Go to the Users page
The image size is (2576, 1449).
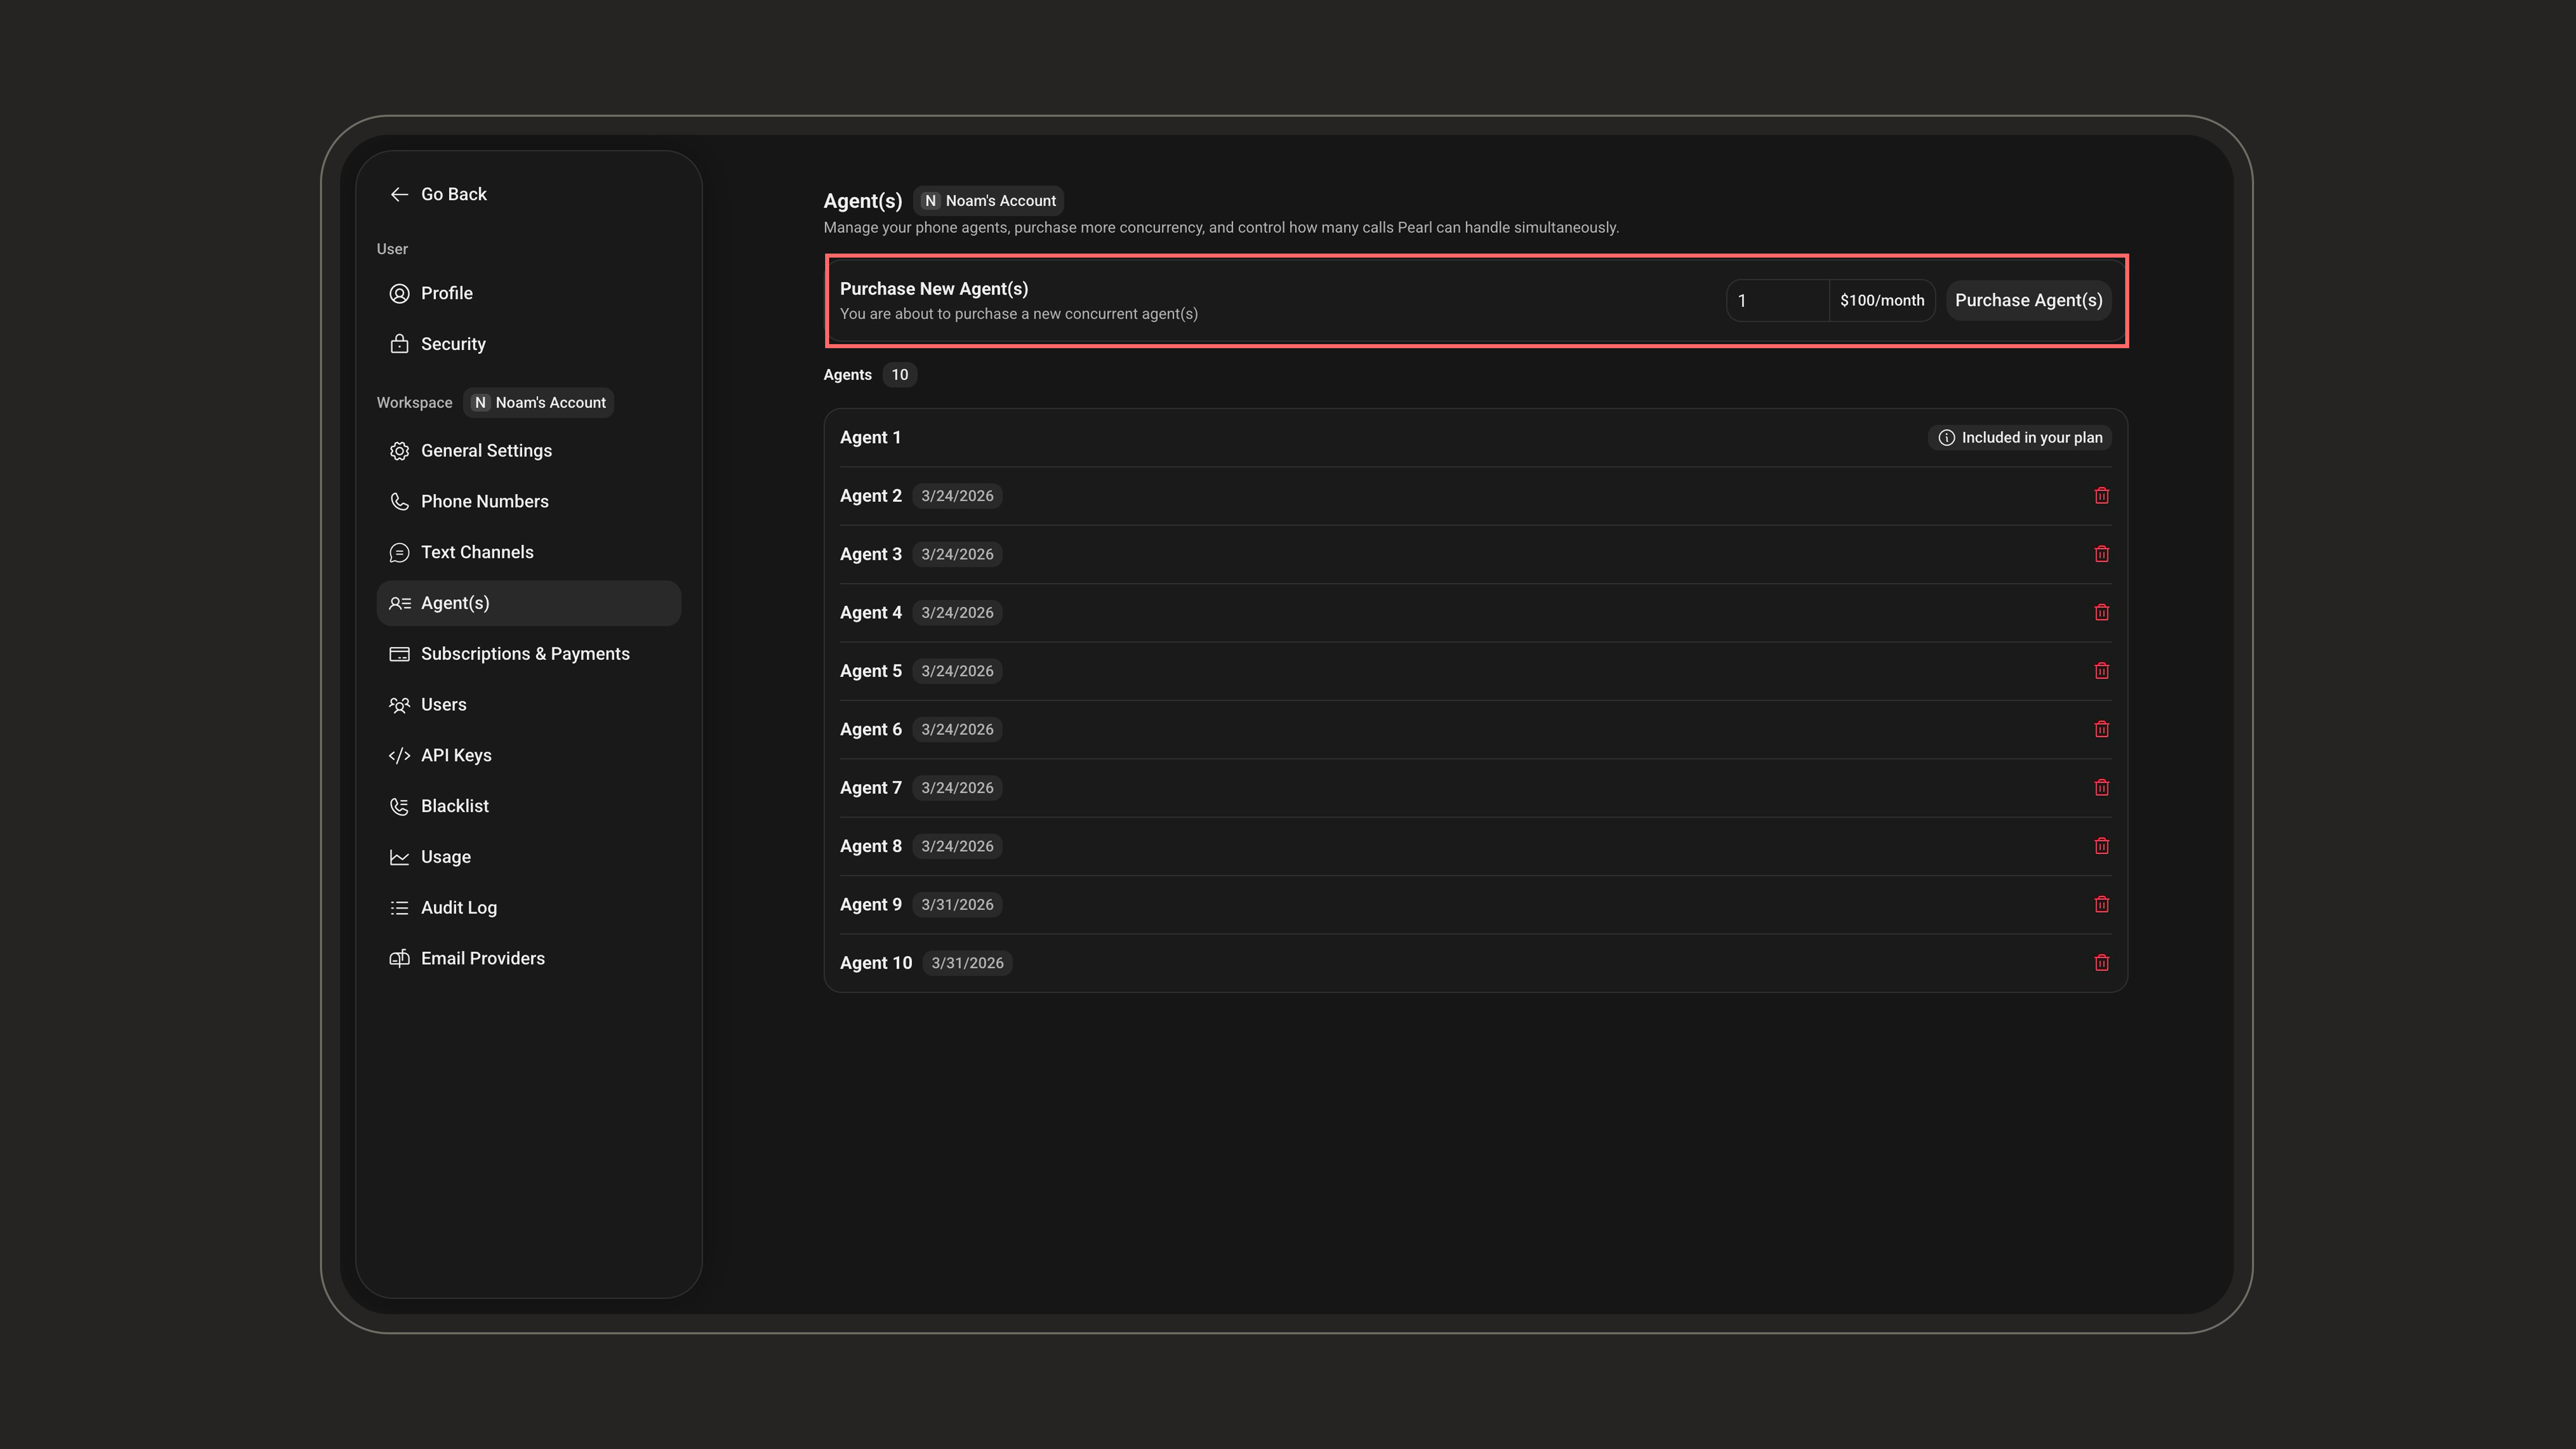(x=528, y=705)
